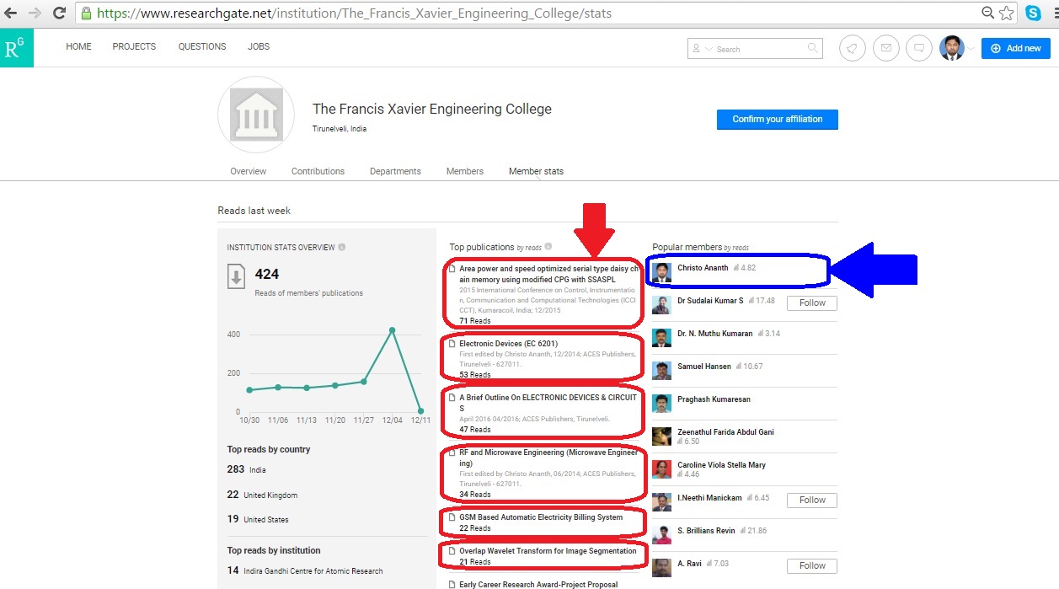Screen dimensions: 1059x589
Task: Open Christo Ananth member profile link
Action: 703,268
